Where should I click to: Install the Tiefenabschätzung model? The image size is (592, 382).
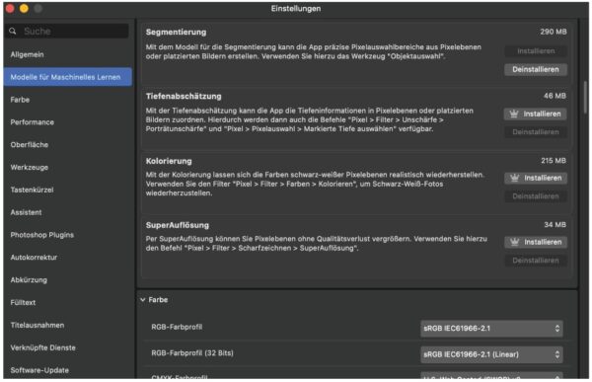(x=536, y=114)
